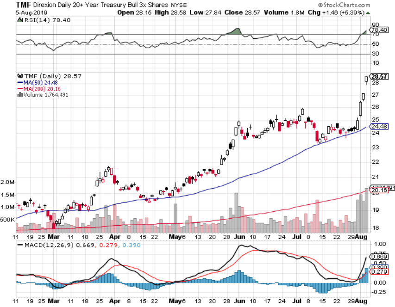Image resolution: width=395 pixels, height=307 pixels.
Task: Click the Jun label under the price panel
Action: point(239,237)
